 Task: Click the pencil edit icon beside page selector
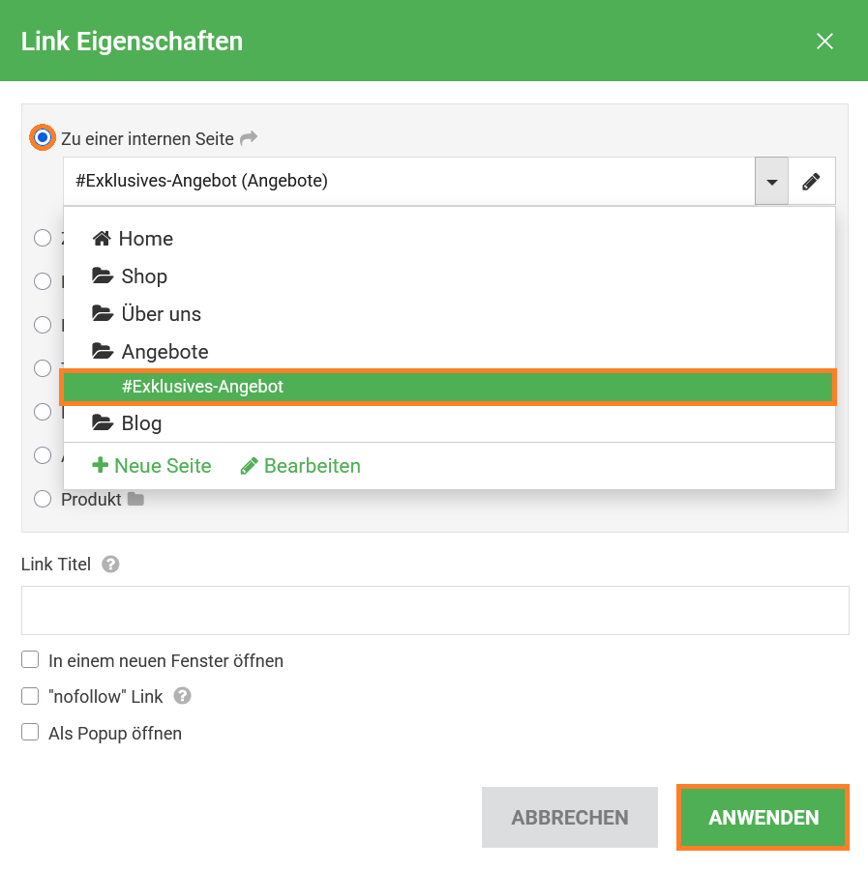pyautogui.click(x=811, y=181)
